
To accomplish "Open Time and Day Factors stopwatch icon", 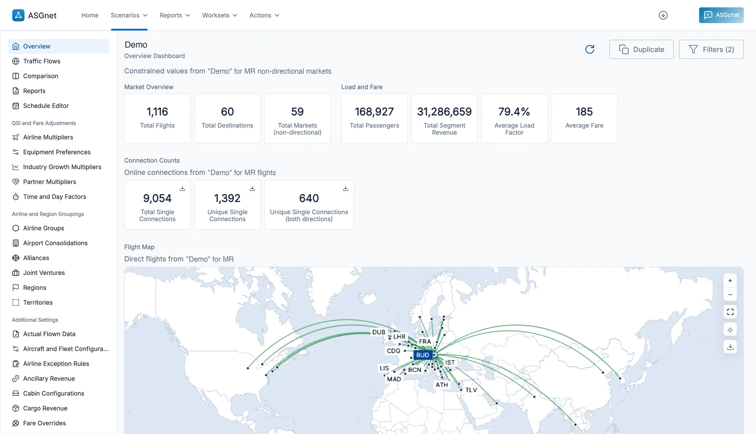I will (15, 197).
